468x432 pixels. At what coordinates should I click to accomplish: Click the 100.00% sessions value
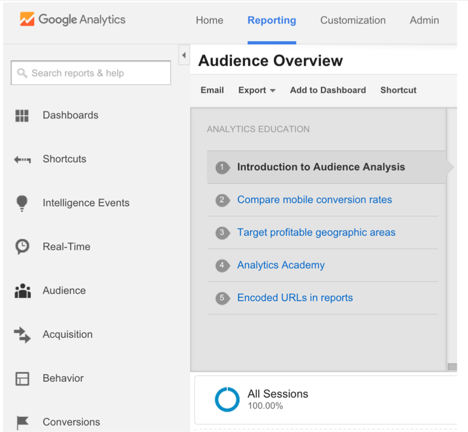pyautogui.click(x=265, y=406)
